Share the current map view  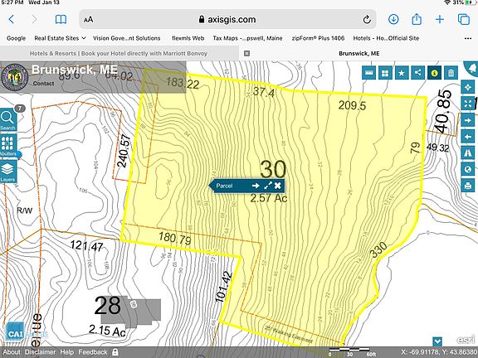(418, 73)
